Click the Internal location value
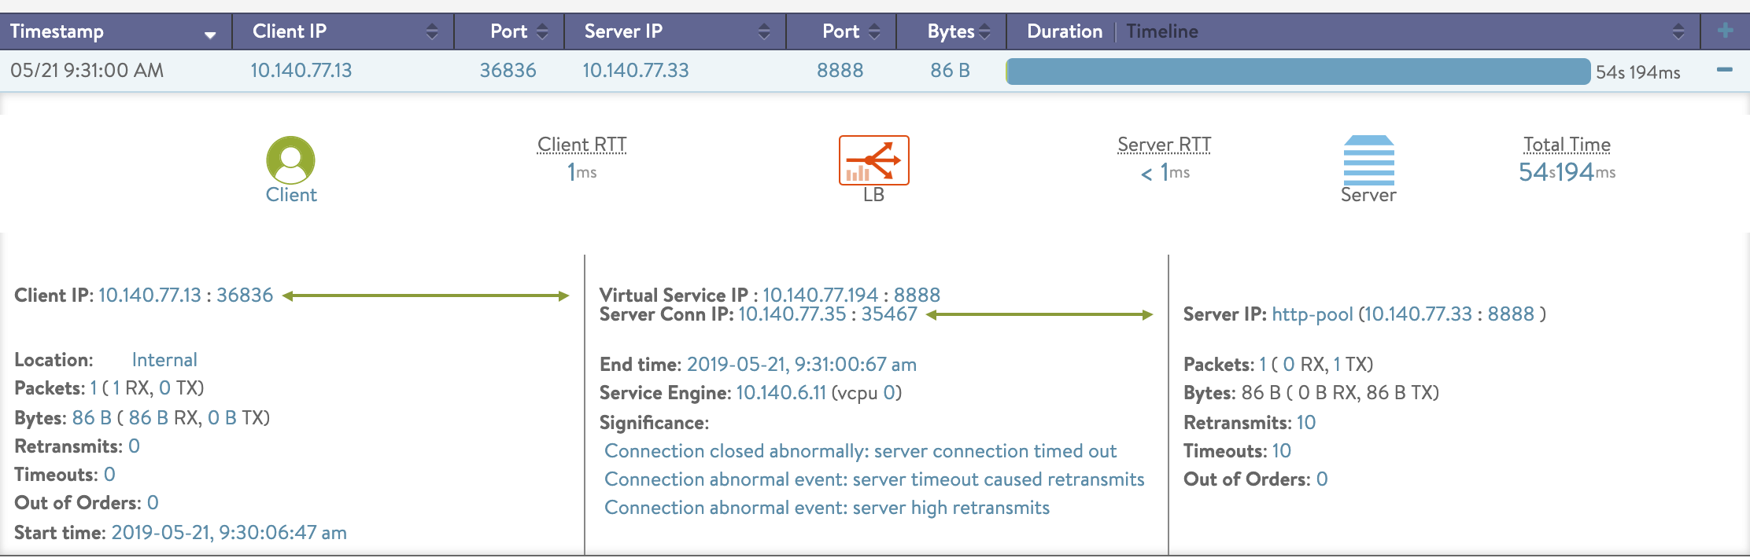 (x=164, y=360)
